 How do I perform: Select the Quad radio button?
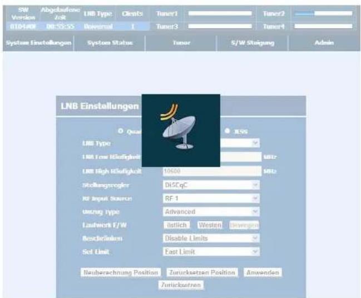120,131
